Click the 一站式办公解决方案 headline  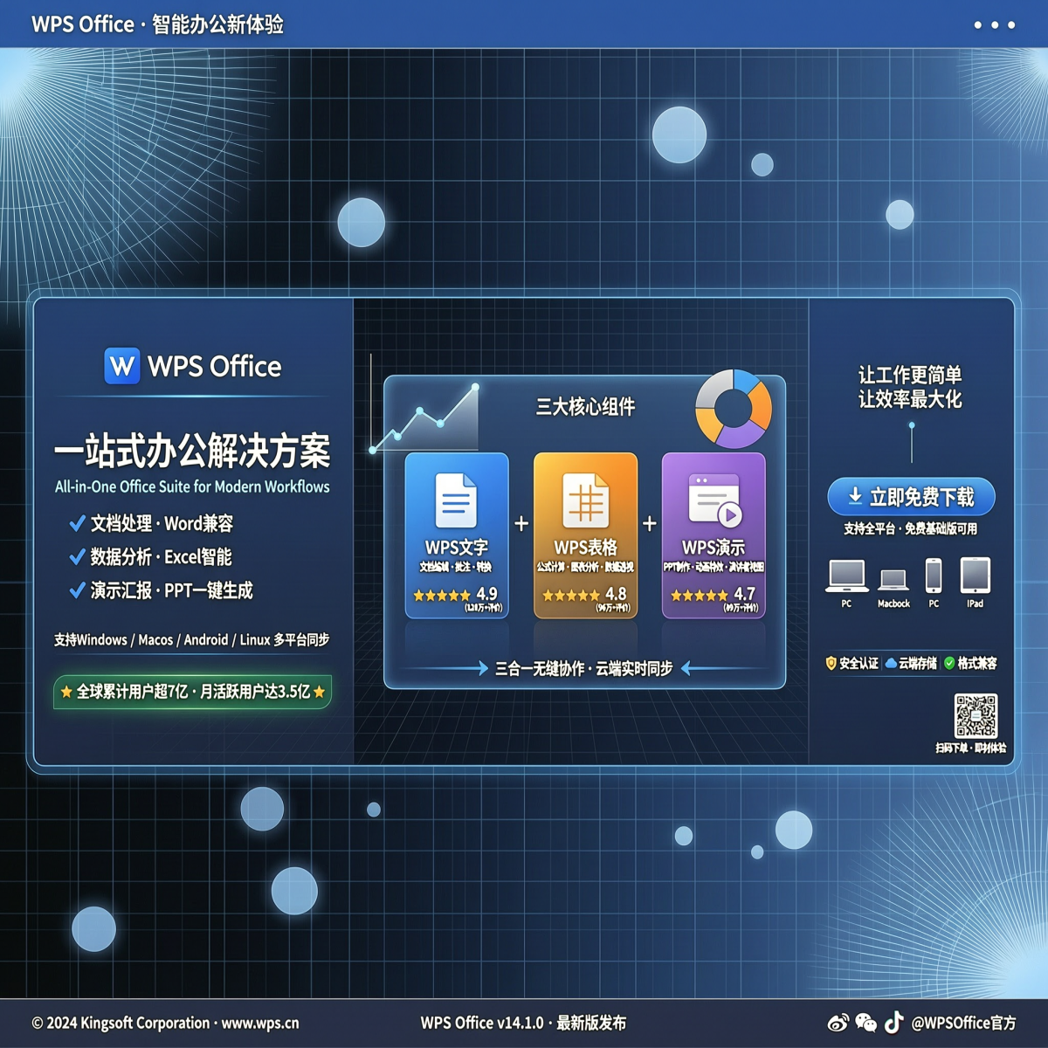[192, 452]
